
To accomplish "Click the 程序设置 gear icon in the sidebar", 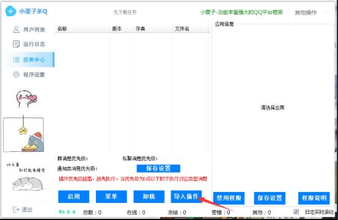I will click(x=16, y=74).
